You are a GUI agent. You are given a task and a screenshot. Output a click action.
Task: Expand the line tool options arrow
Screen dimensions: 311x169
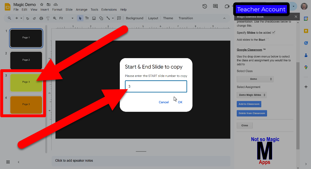pyautogui.click(x=113, y=18)
